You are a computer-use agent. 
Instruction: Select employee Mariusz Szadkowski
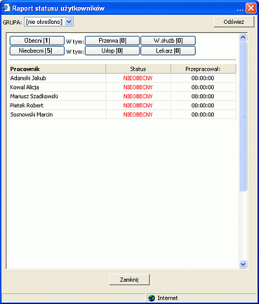34,96
